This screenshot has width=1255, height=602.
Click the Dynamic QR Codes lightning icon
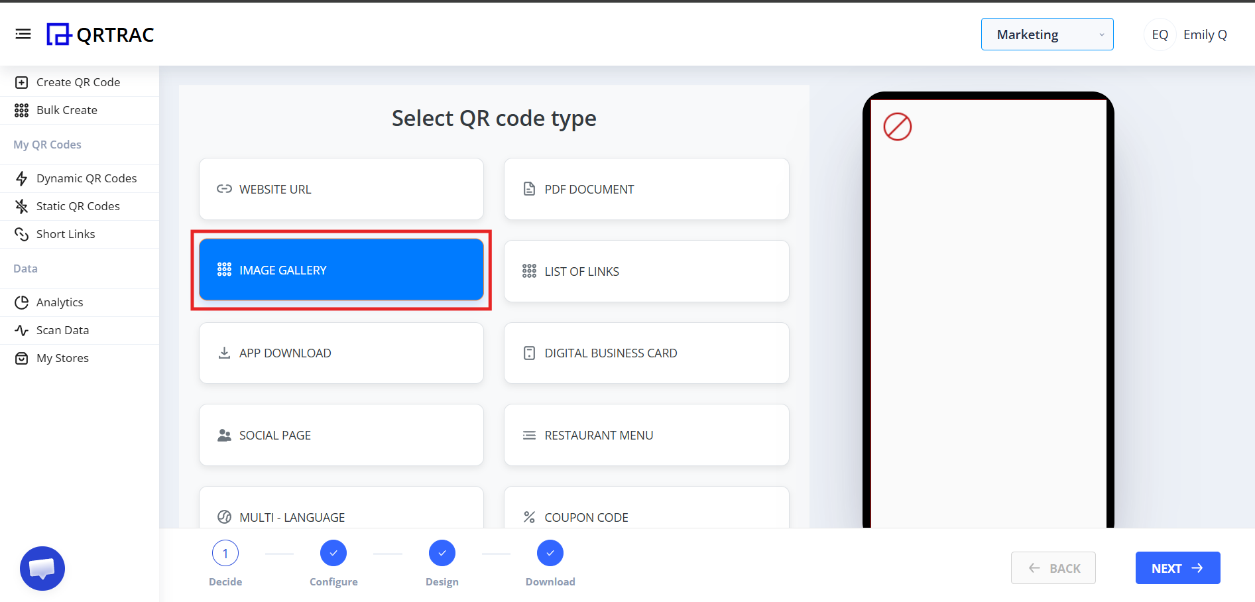pyautogui.click(x=21, y=178)
